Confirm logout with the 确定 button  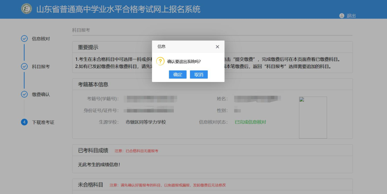pos(177,74)
